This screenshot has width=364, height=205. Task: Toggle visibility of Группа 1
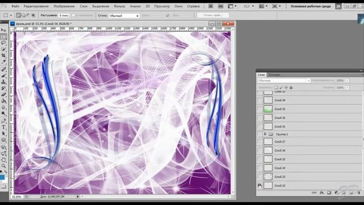click(x=259, y=134)
